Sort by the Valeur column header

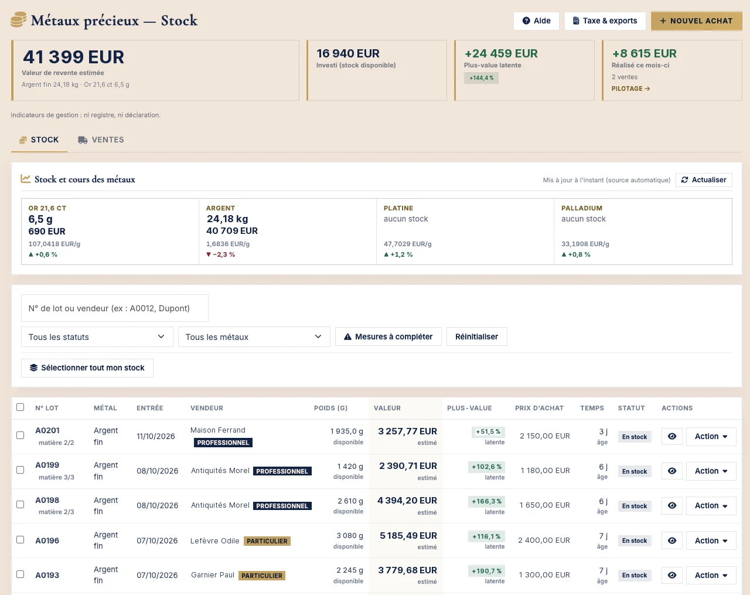click(387, 408)
